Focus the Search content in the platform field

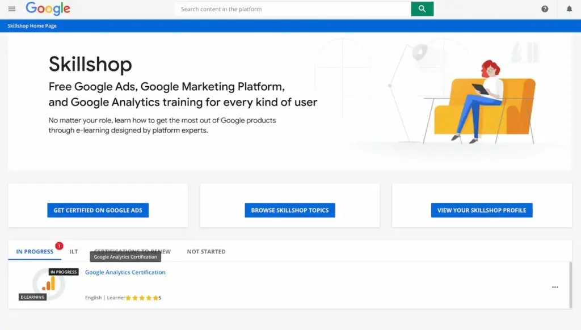(293, 9)
